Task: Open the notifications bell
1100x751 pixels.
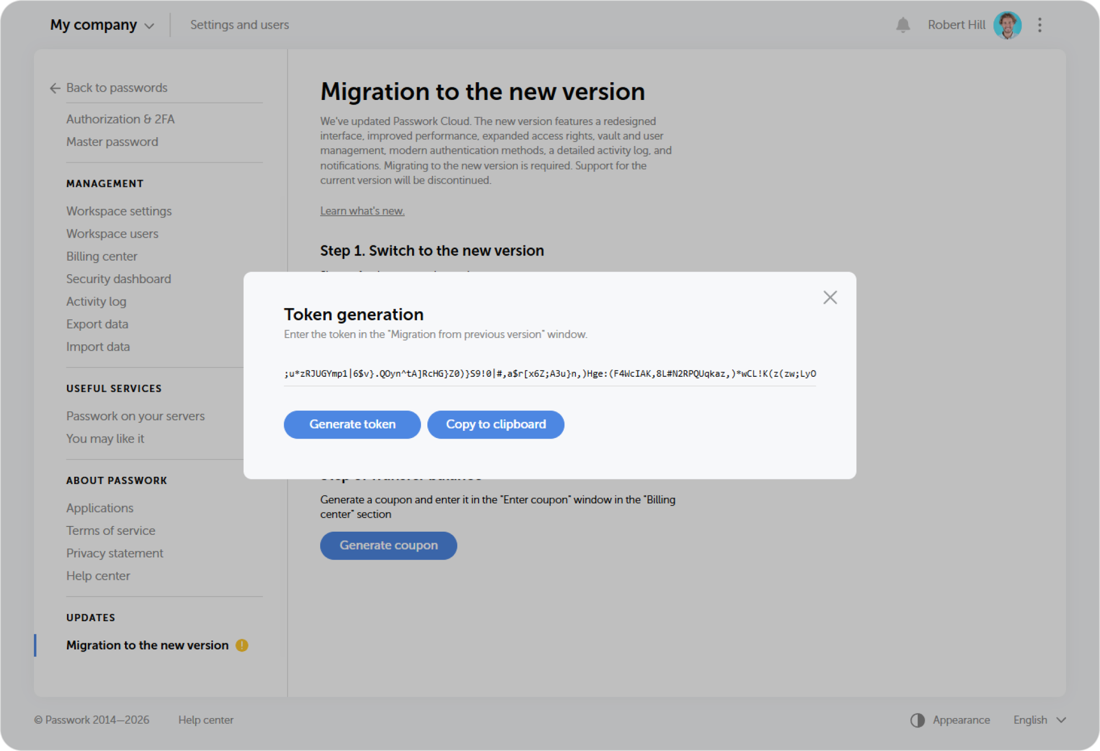Action: click(x=902, y=25)
